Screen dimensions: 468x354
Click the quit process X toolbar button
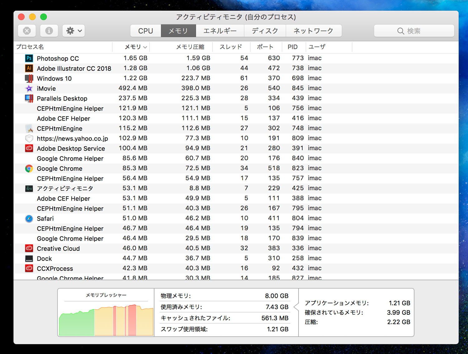27,31
